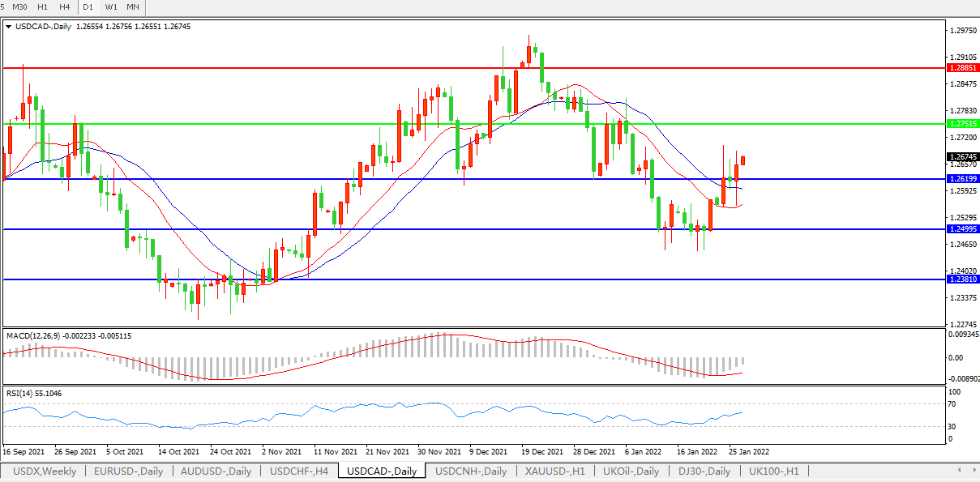The width and height of the screenshot is (980, 482).
Task: Open the USDCHF-,H4 chart tab
Action: [299, 471]
